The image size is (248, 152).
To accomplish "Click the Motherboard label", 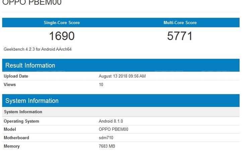I will pos(16,138).
